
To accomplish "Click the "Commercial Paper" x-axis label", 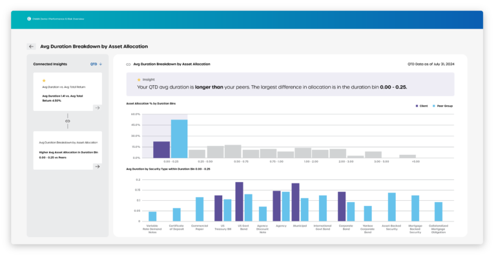I will (200, 227).
